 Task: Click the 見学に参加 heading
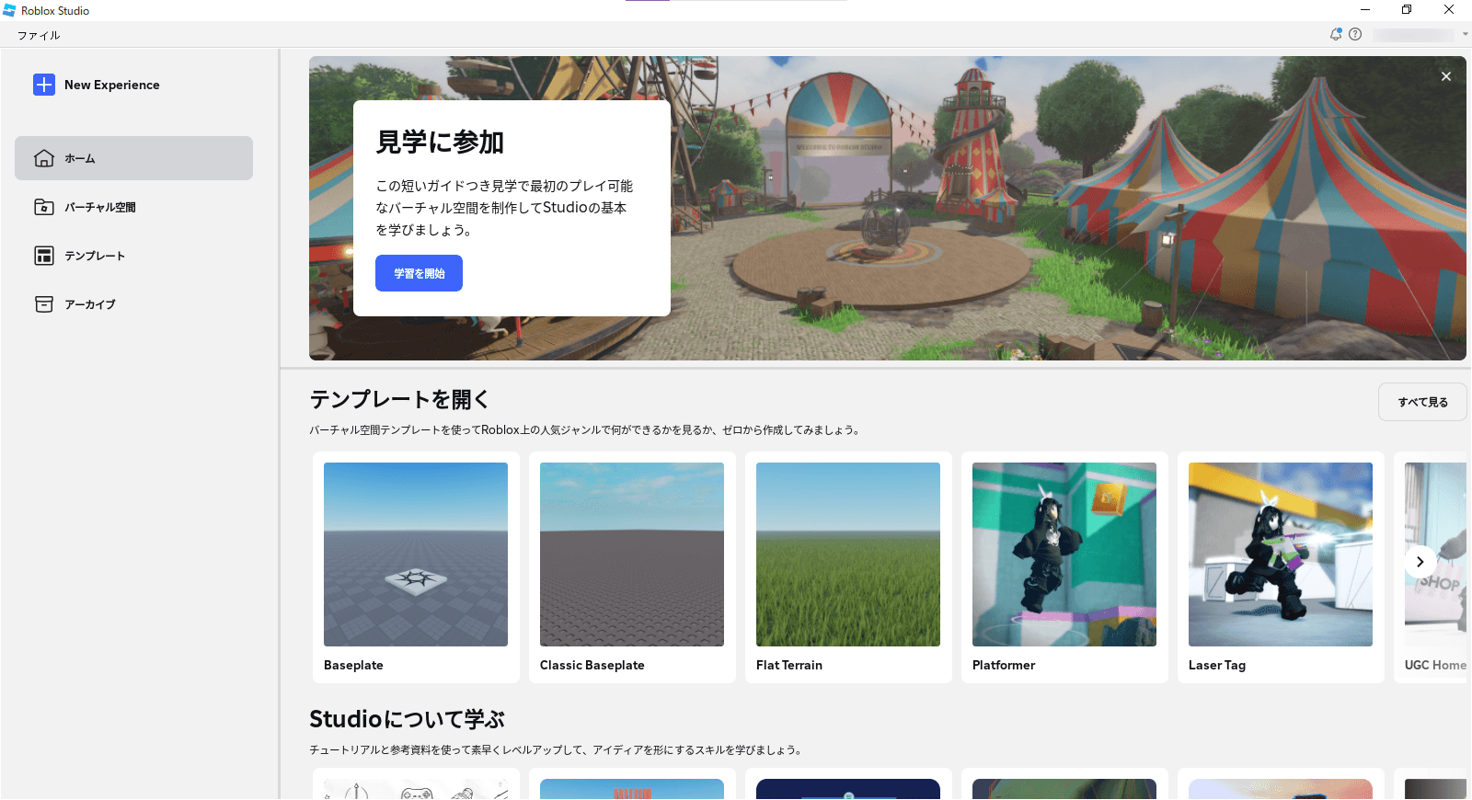coord(441,143)
